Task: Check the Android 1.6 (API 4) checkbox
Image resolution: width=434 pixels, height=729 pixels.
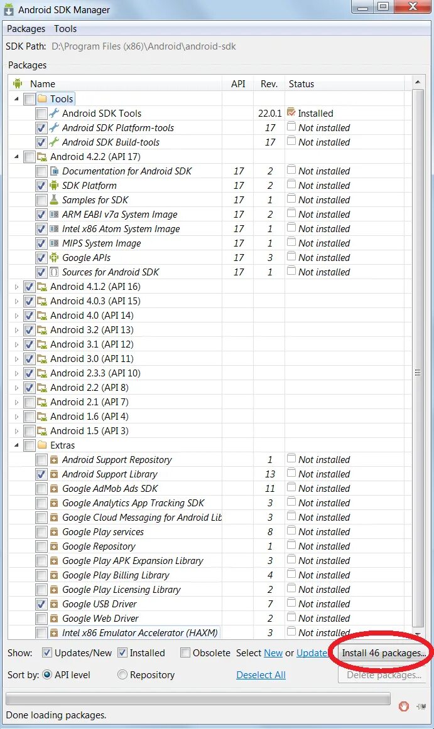Action: [x=30, y=417]
